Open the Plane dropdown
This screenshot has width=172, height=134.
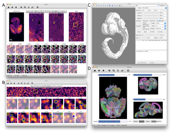[x=161, y=26]
